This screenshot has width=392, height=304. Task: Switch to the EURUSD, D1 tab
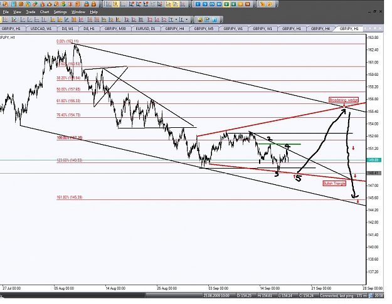(x=146, y=29)
